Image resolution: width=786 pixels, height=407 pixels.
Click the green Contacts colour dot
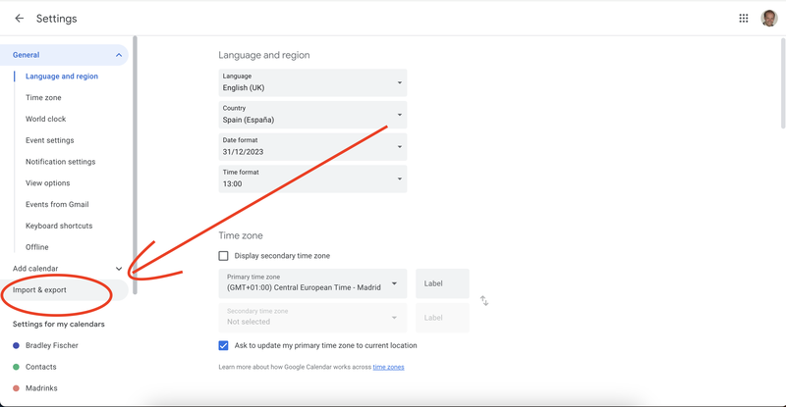(16, 367)
